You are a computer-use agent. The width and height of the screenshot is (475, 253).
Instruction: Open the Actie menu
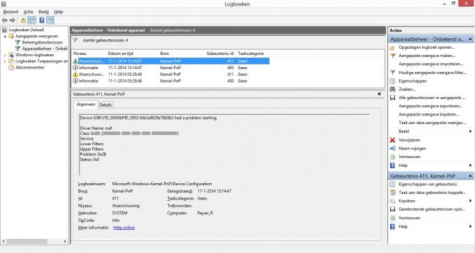coord(28,12)
